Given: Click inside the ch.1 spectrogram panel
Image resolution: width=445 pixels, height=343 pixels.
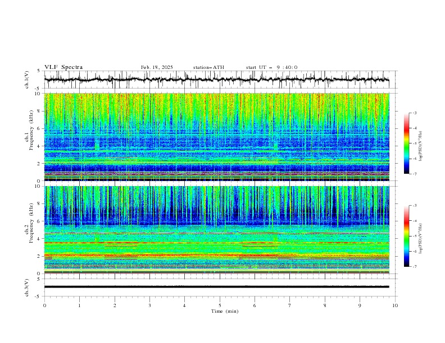Looking at the screenshot, I should (216, 137).
